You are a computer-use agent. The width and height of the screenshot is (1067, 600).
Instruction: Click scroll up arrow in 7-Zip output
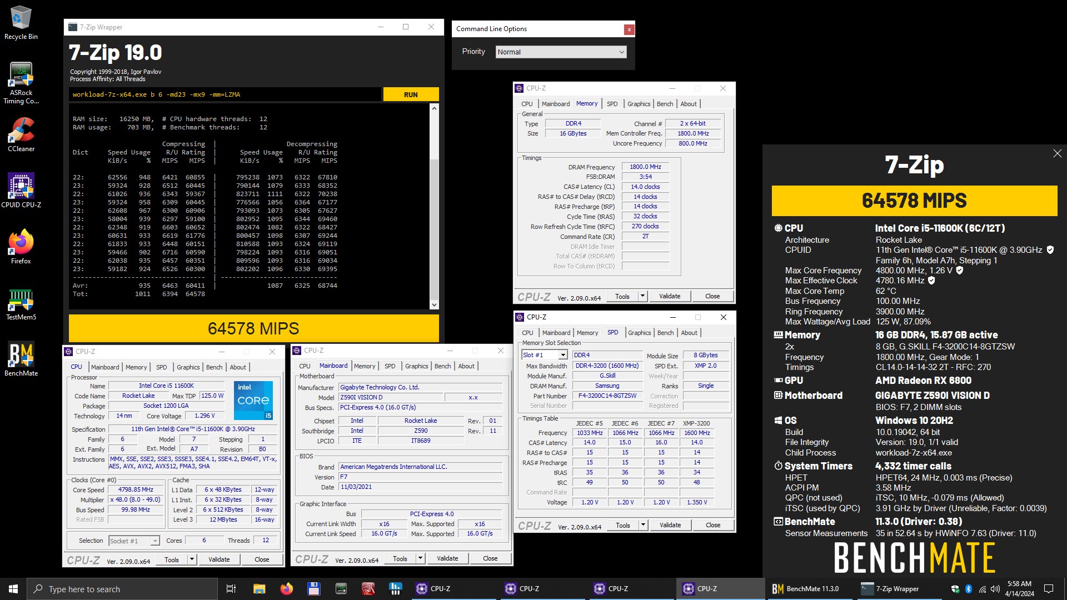point(435,109)
